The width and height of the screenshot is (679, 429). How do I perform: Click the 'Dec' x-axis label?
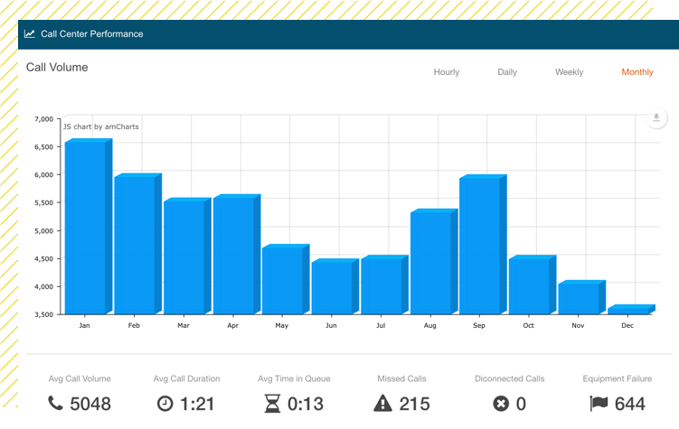pyautogui.click(x=627, y=325)
